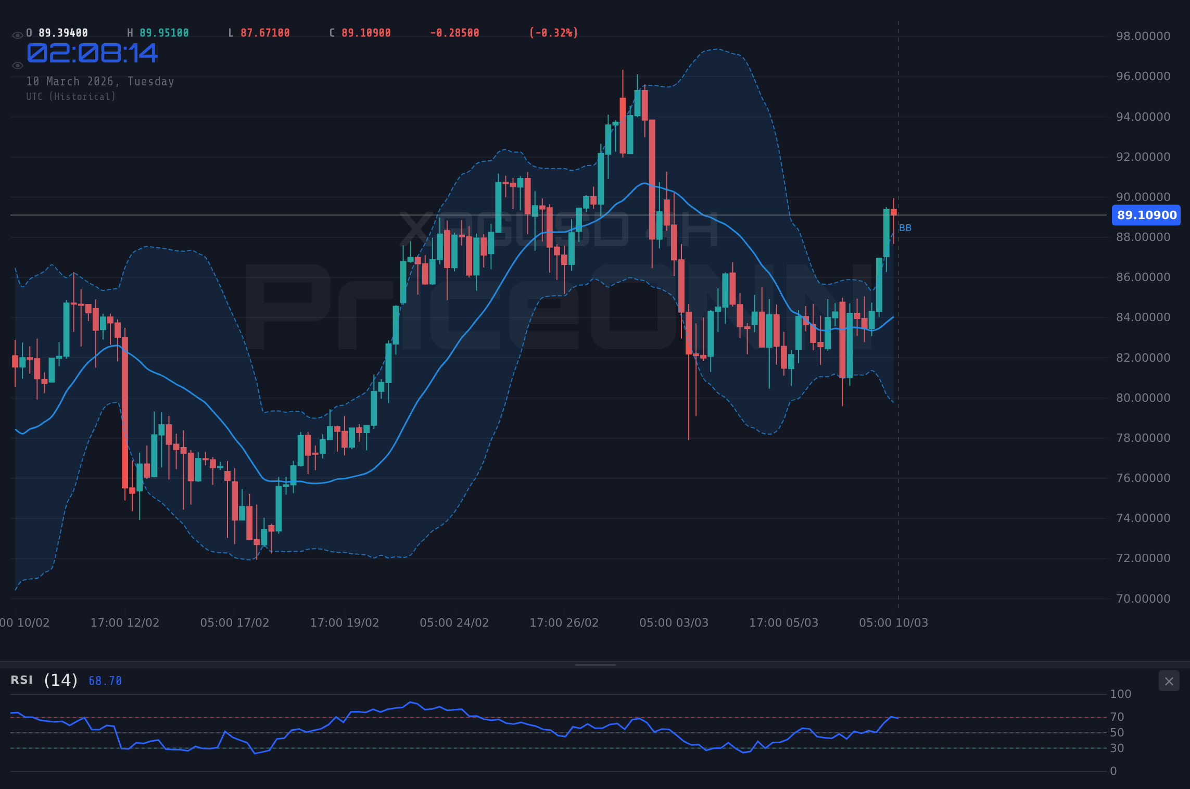Click the low price 87.67100

tap(265, 33)
